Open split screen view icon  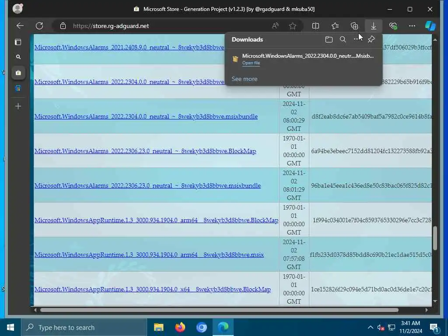(x=316, y=26)
